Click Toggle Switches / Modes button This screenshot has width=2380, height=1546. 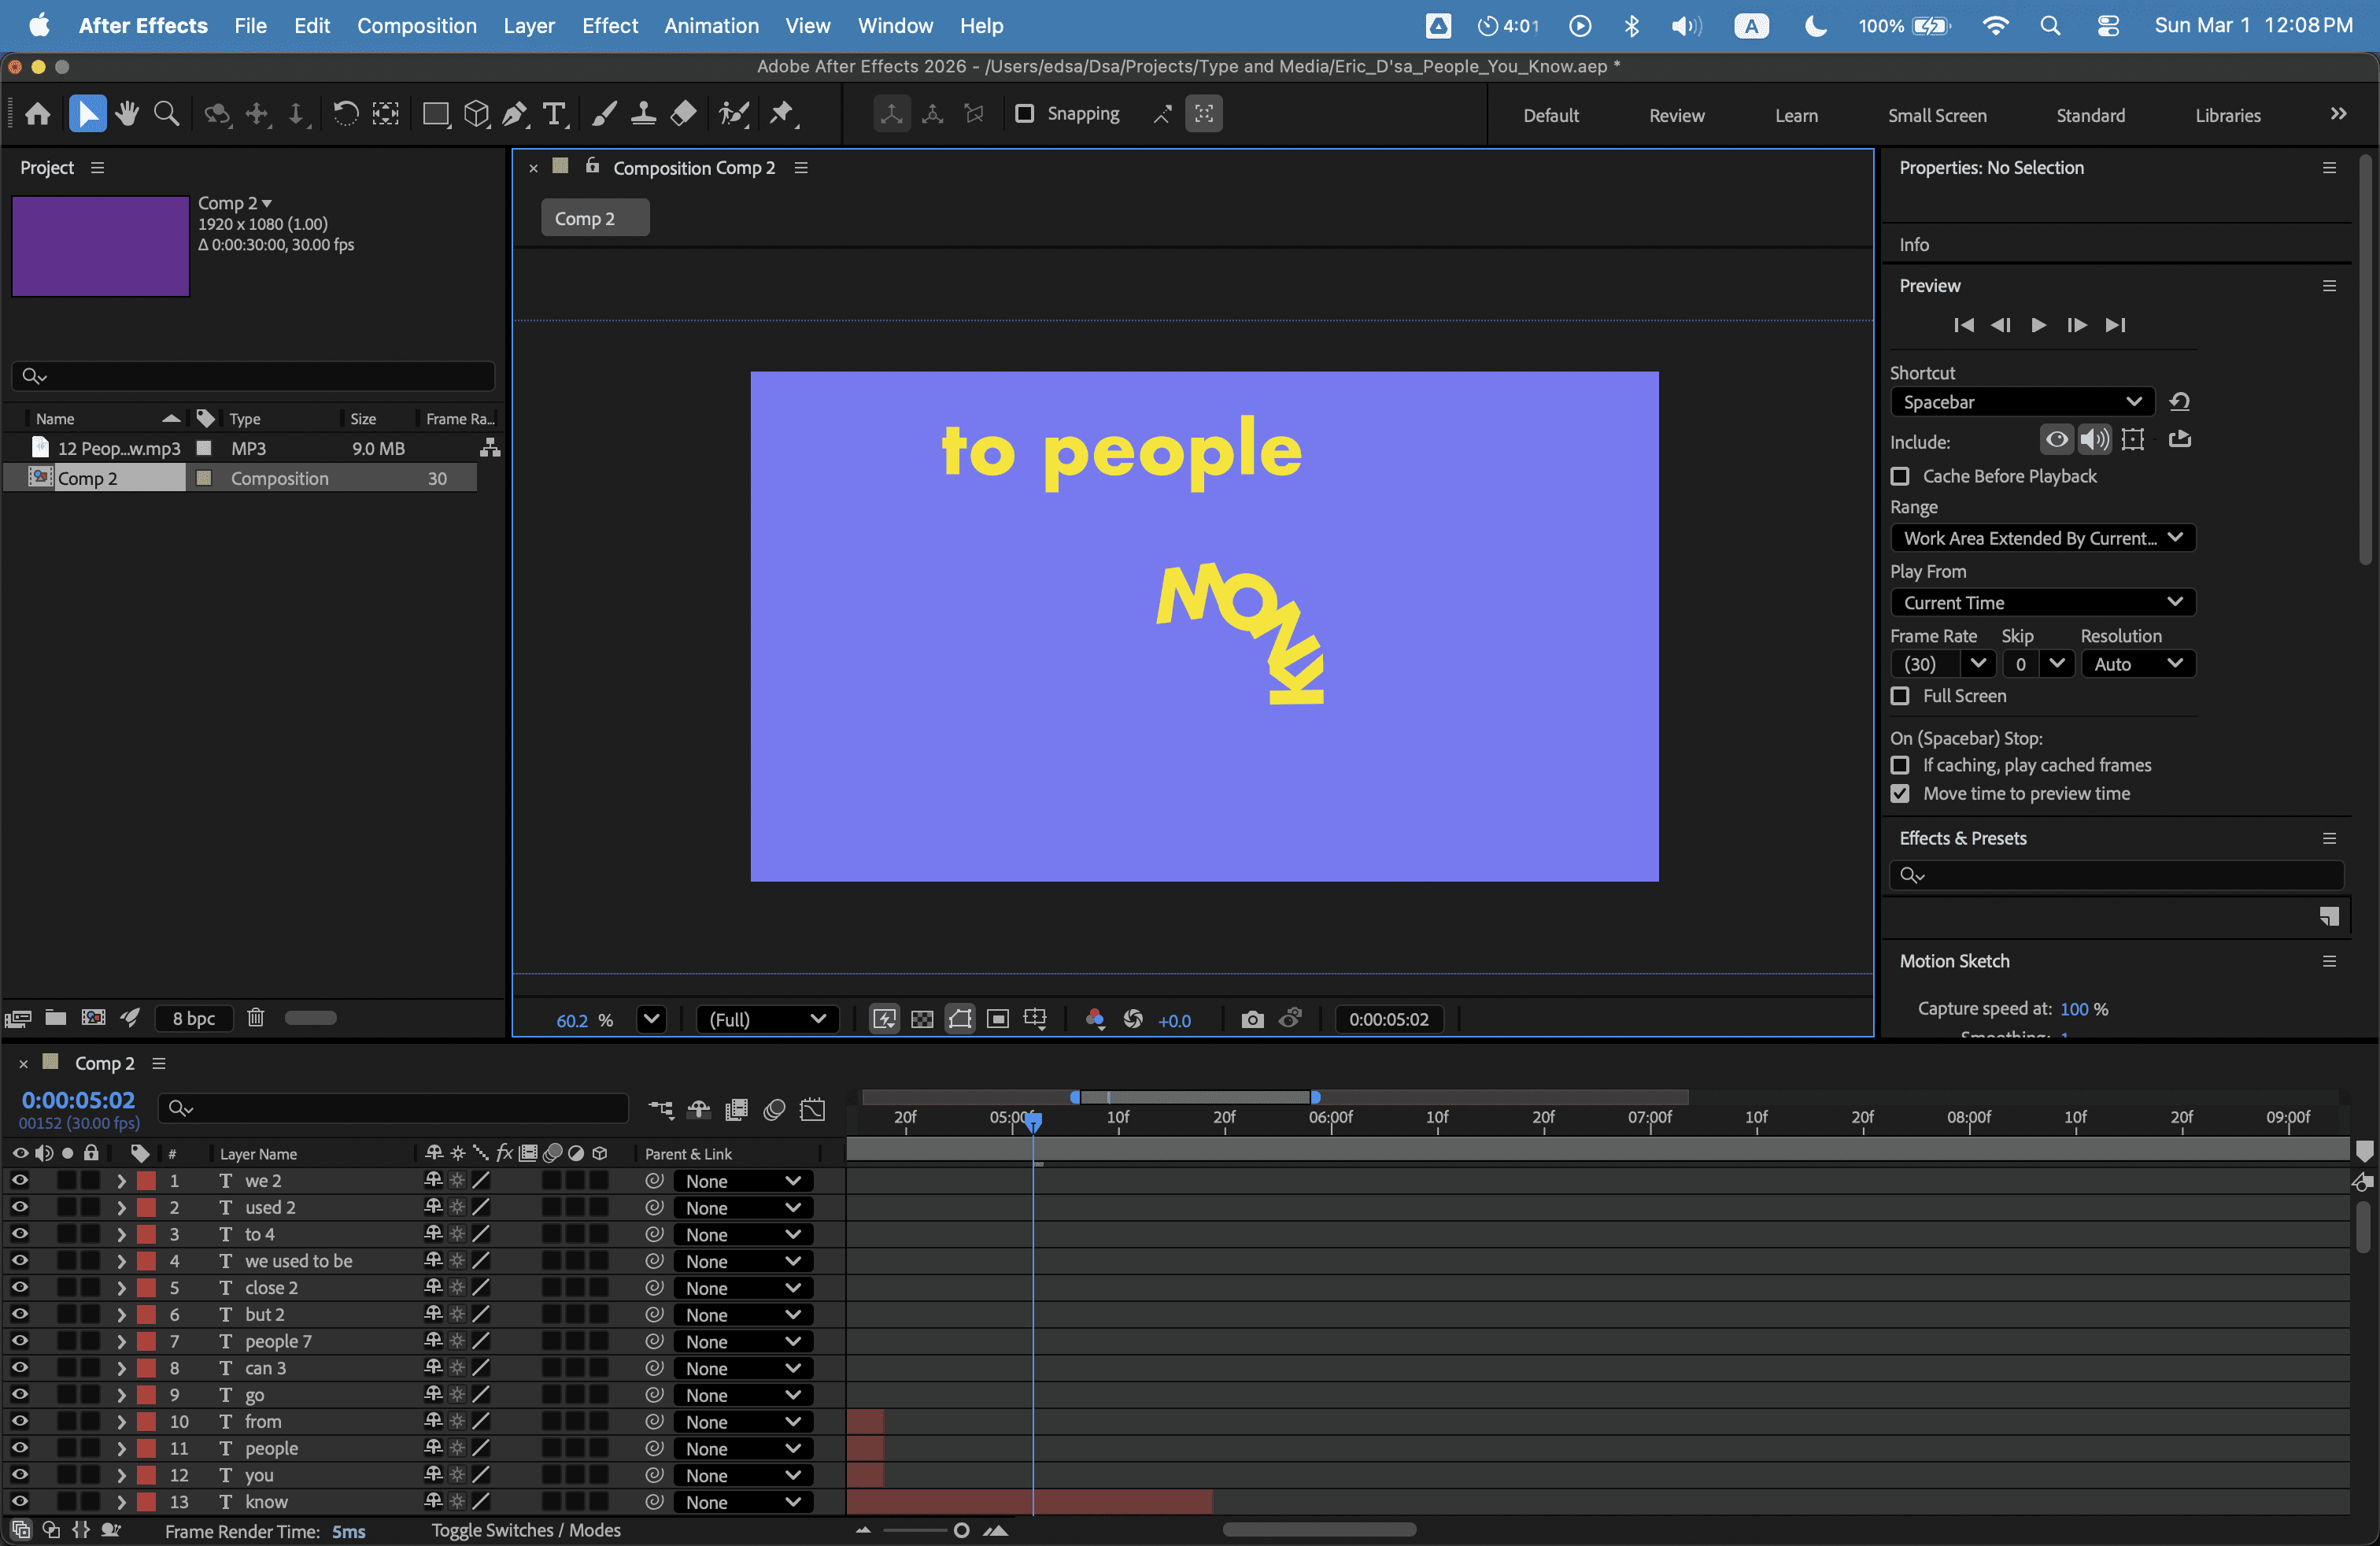[526, 1530]
